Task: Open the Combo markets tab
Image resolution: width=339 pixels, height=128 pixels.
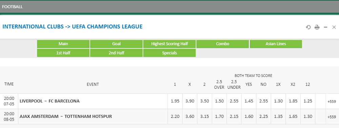Action: tap(223, 44)
